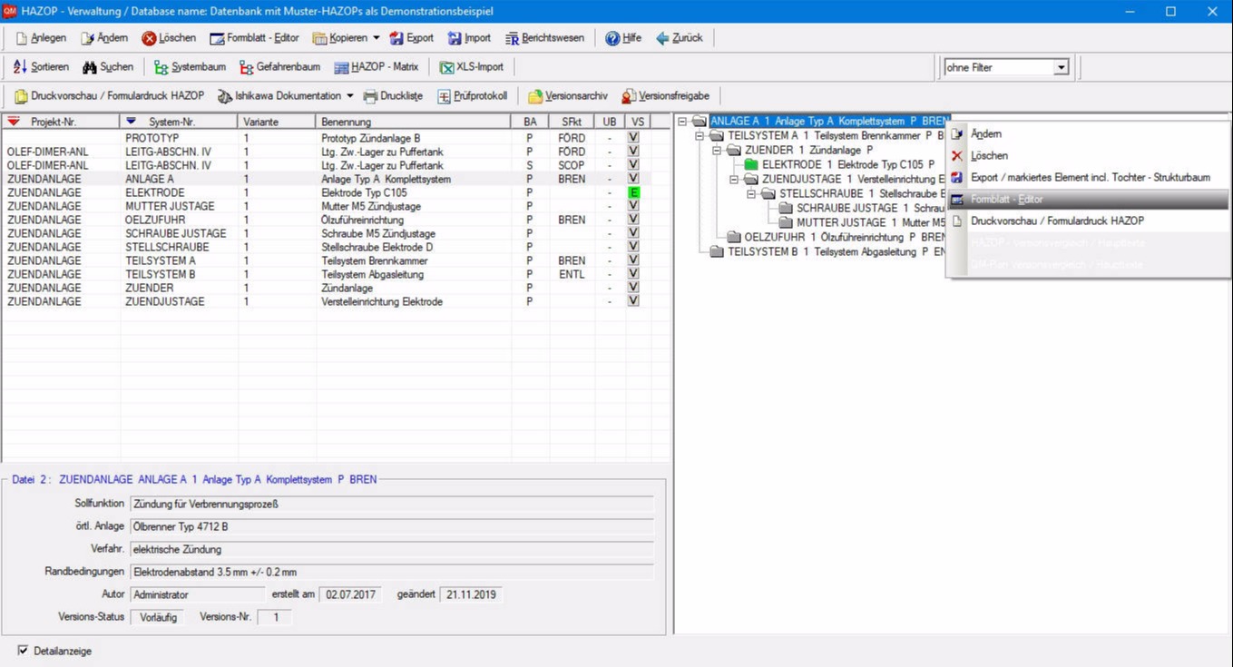
Task: Click the Sollfunktion field
Action: coord(391,504)
